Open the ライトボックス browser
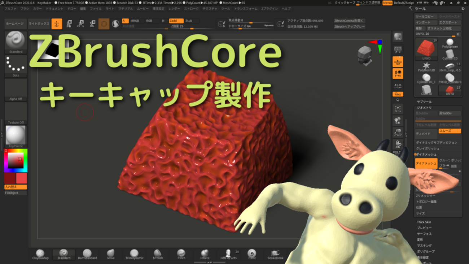The height and width of the screenshot is (264, 469). pyautogui.click(x=39, y=24)
